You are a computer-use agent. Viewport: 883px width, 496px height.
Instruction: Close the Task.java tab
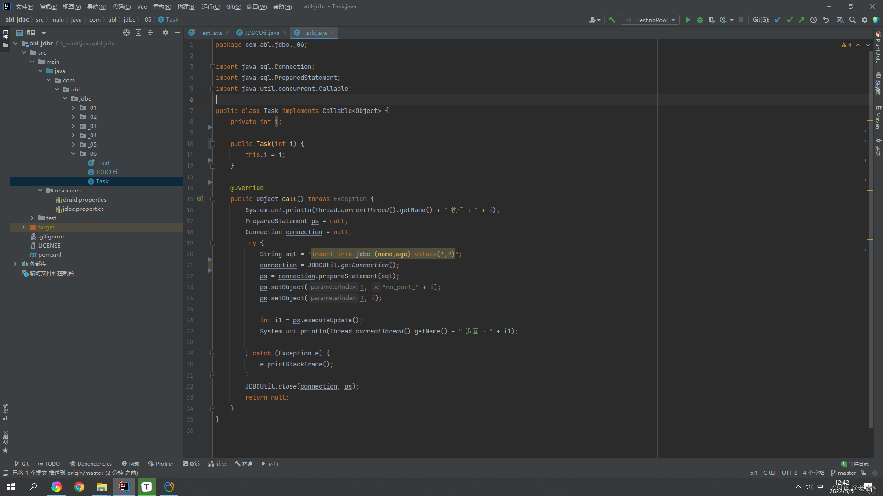click(x=332, y=33)
